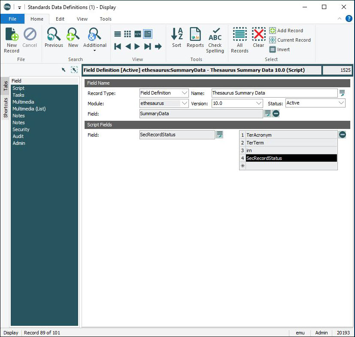Sort the records with Sort

(x=177, y=38)
